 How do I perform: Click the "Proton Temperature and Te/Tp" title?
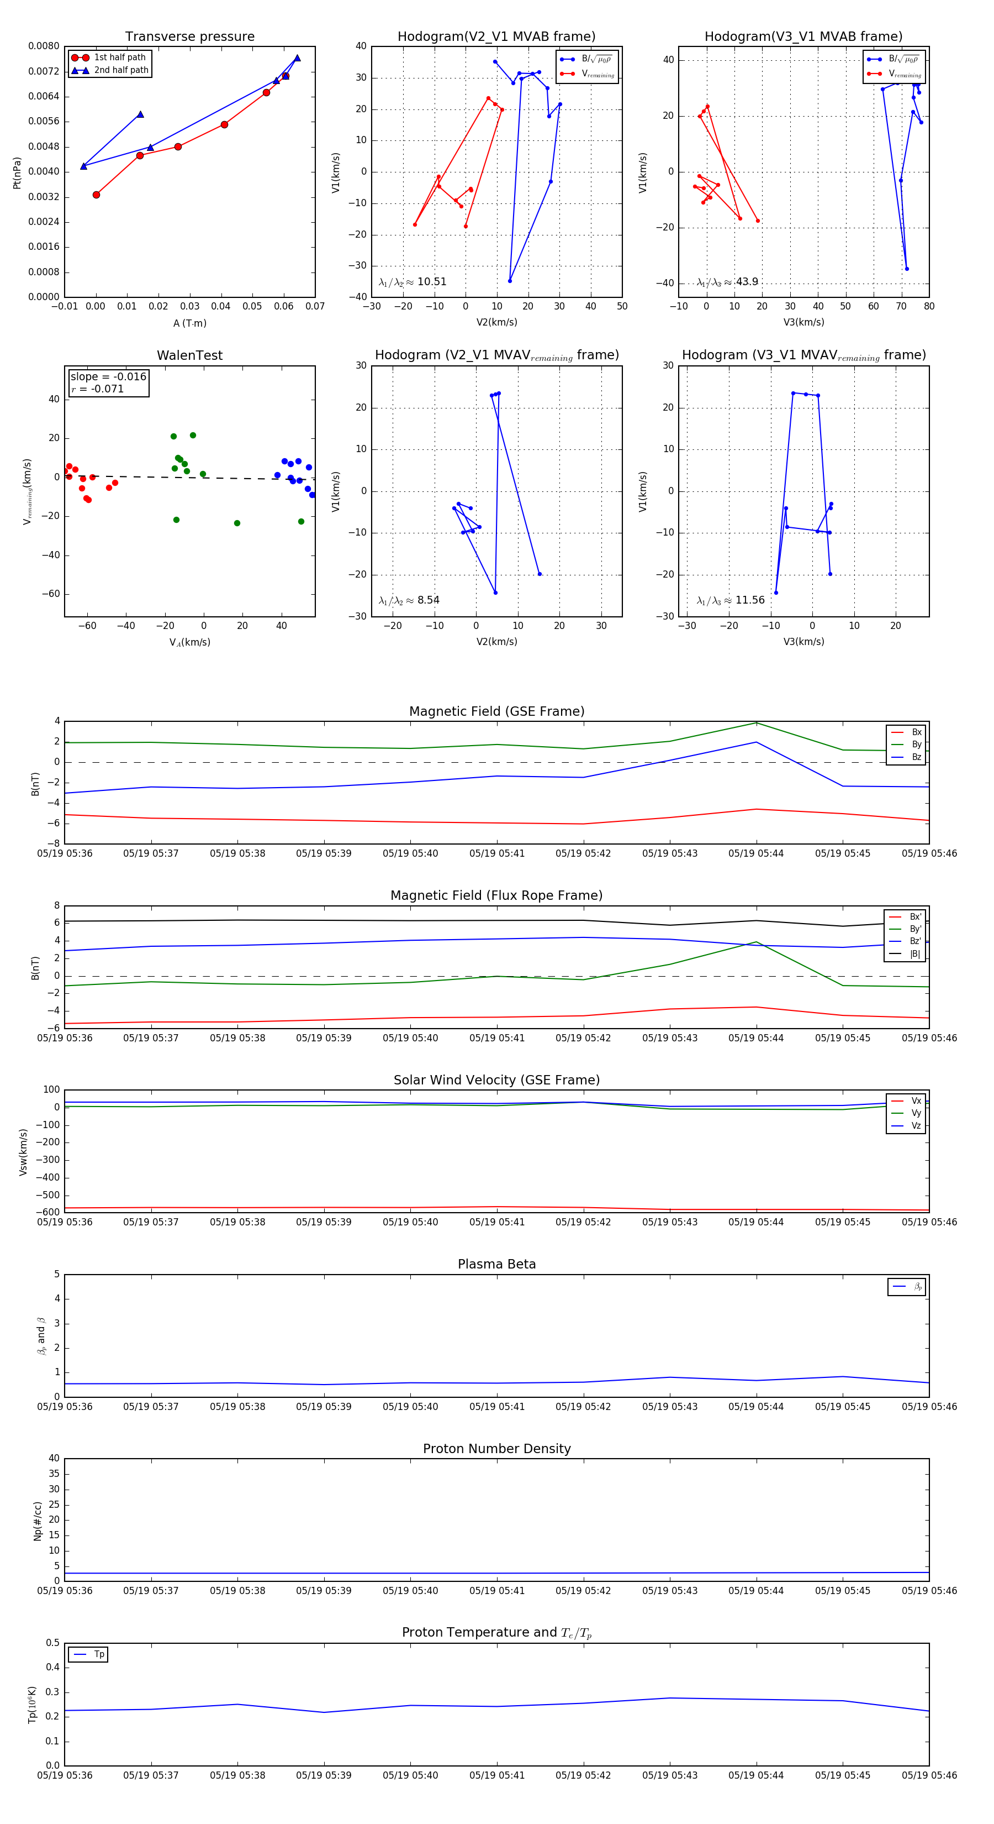(496, 1633)
